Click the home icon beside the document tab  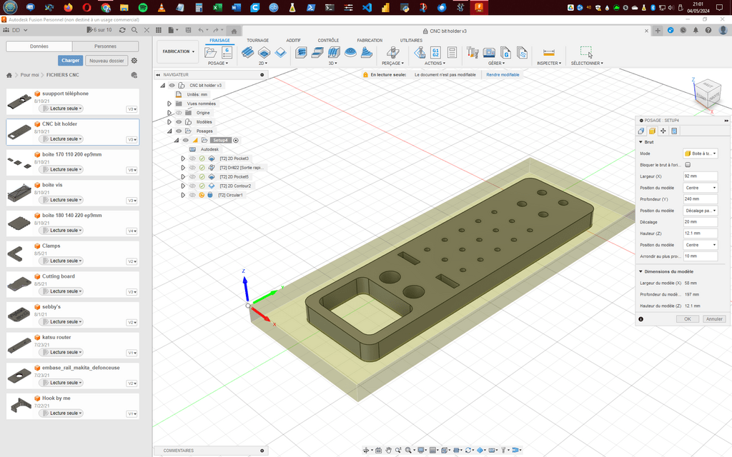pyautogui.click(x=234, y=31)
